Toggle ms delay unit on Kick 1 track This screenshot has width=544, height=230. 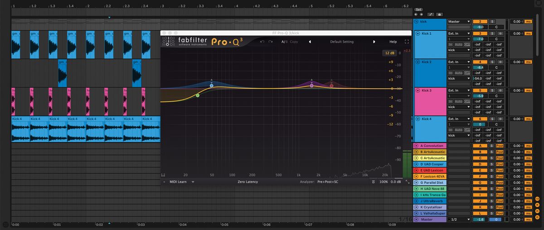click(x=528, y=34)
